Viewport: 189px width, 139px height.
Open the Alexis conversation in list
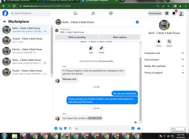pos(25,62)
